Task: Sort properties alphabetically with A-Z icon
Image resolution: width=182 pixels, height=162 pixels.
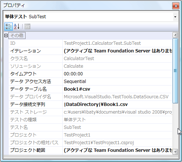Action: point(16,27)
